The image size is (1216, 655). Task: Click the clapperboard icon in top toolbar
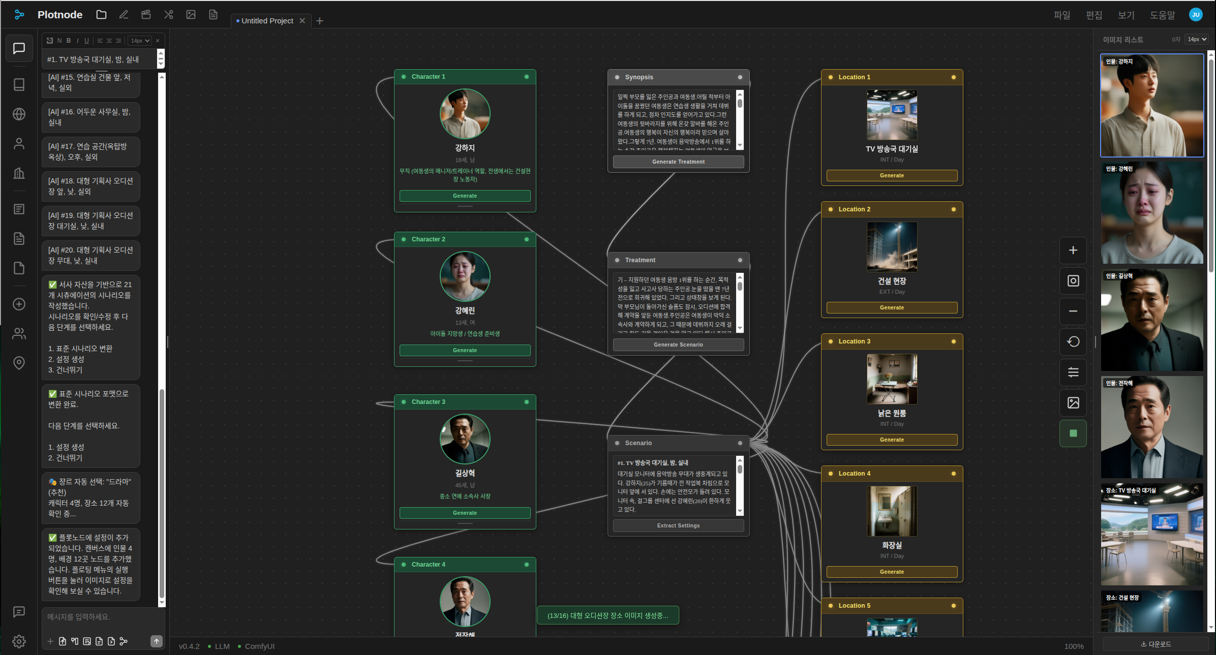coord(146,15)
